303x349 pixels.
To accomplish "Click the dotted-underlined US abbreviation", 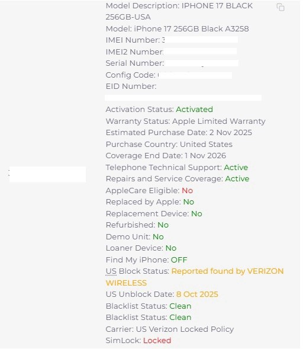I will (111, 271).
